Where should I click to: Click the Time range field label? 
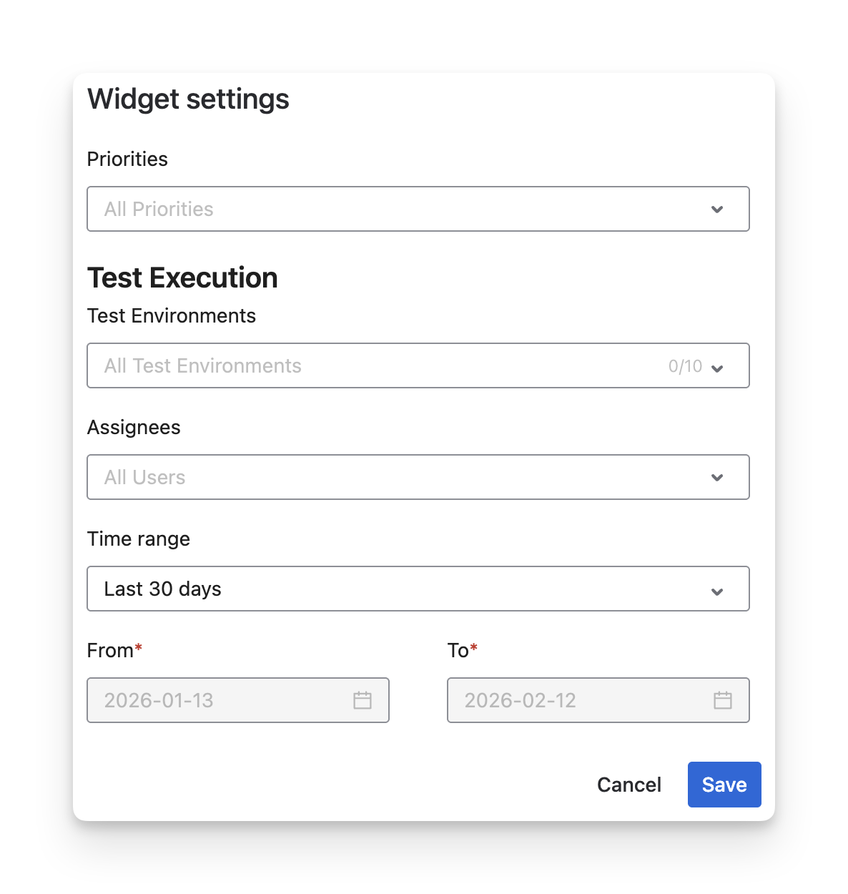point(139,539)
